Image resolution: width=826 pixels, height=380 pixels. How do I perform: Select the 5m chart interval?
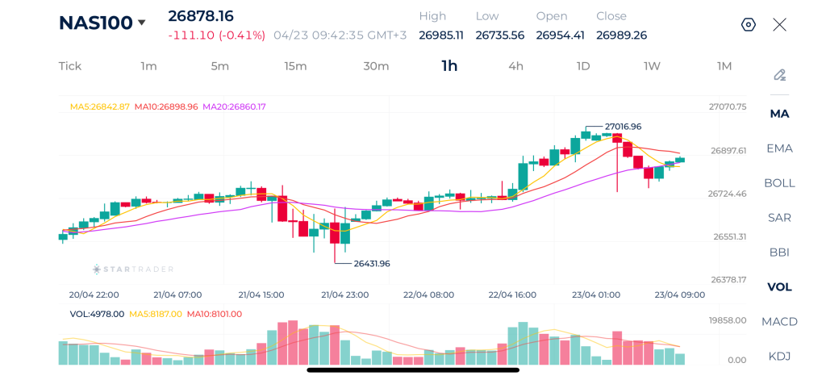pyautogui.click(x=220, y=66)
